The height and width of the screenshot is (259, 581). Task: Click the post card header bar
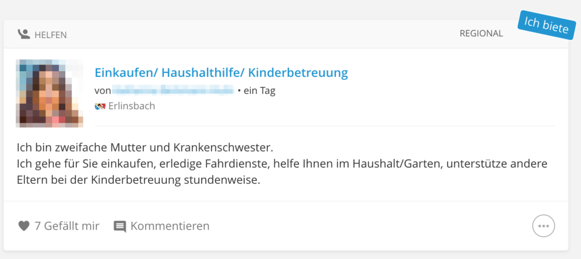click(286, 34)
